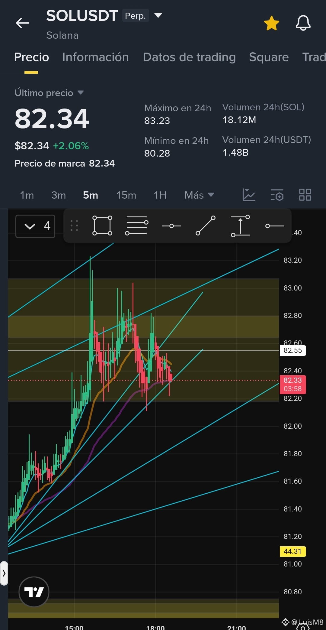Image resolution: width=326 pixels, height=630 pixels.
Task: Select the rectangle drawing tool
Action: [x=102, y=226]
